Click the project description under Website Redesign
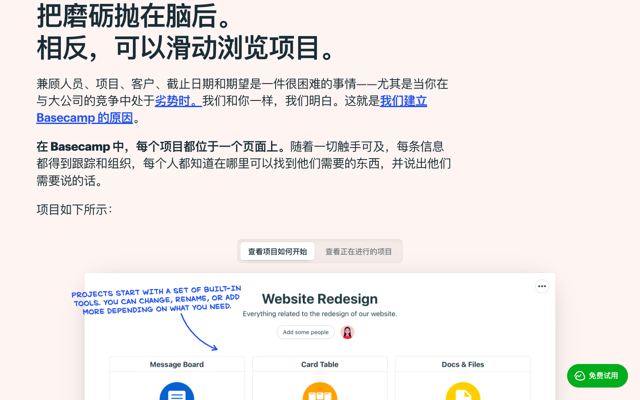640x400 pixels. click(320, 314)
